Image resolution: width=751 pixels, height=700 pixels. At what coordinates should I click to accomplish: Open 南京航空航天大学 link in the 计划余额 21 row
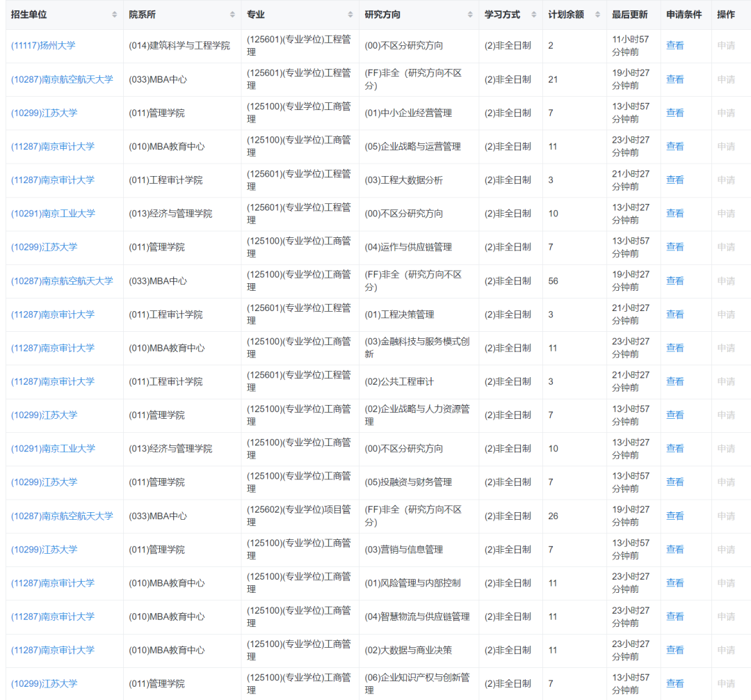[x=62, y=79]
